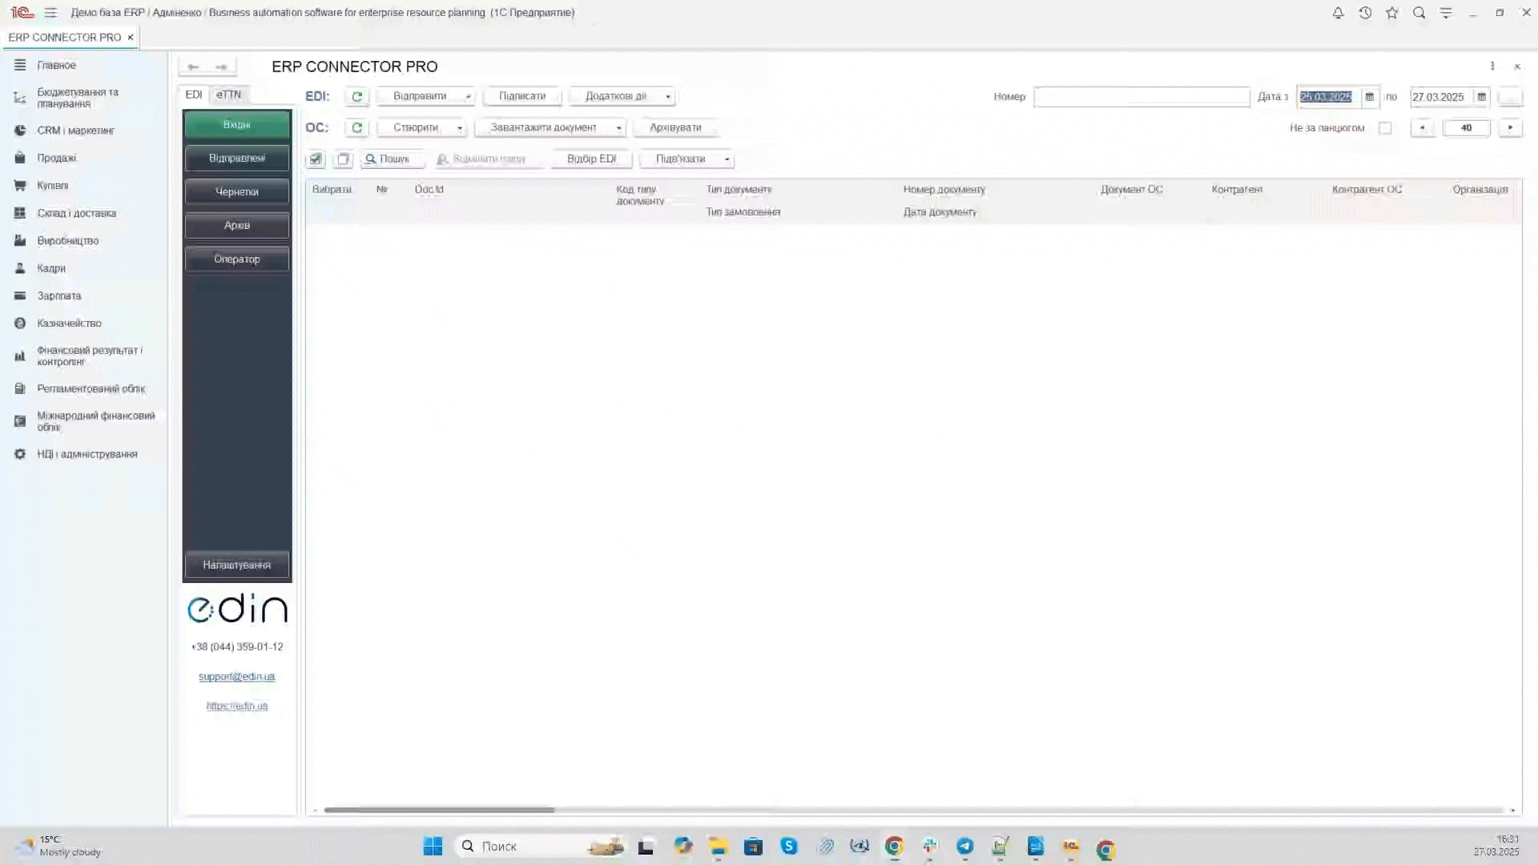1538x865 pixels.
Task: Open Продажі in the sidebar
Action: 56,158
